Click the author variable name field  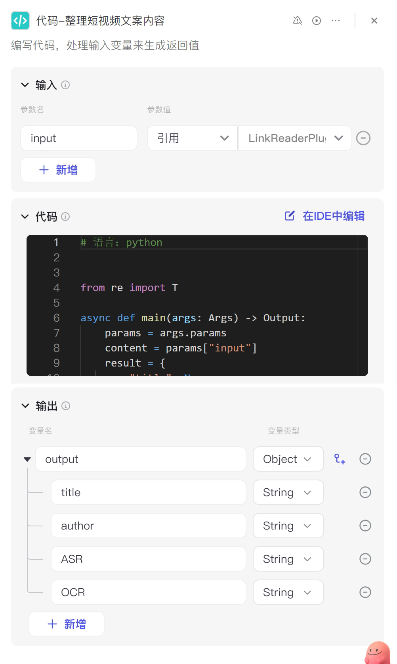tap(149, 526)
